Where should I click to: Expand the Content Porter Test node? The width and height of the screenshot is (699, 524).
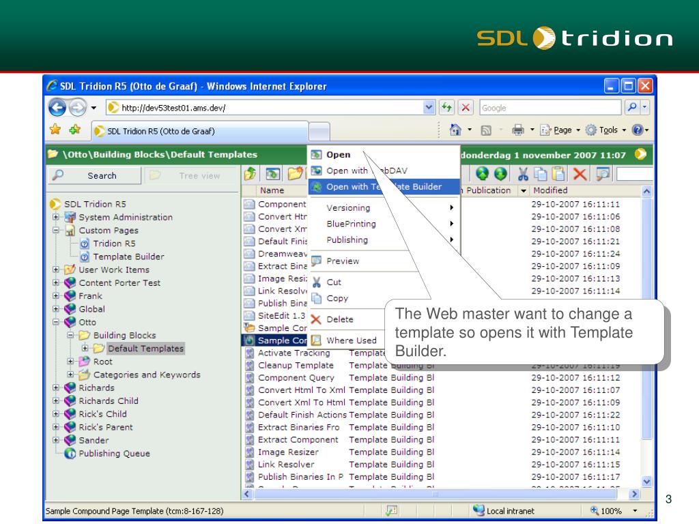56,282
